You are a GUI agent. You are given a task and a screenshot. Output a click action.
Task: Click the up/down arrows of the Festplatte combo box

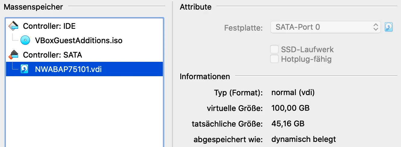coord(375,27)
